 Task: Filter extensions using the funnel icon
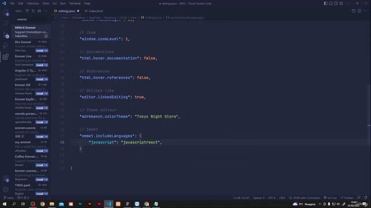click(x=27, y=11)
